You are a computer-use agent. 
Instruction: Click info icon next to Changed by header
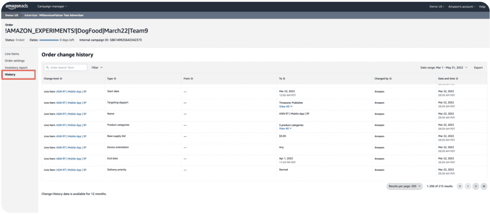[391, 78]
